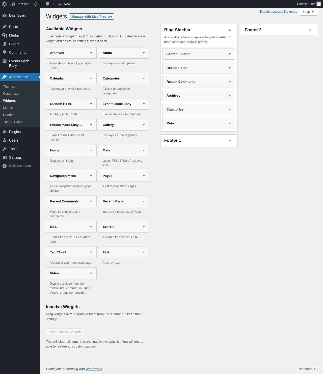Image resolution: width=323 pixels, height=374 pixels.
Task: Expand Categories widget in Blog Sidebar
Action: (230, 110)
